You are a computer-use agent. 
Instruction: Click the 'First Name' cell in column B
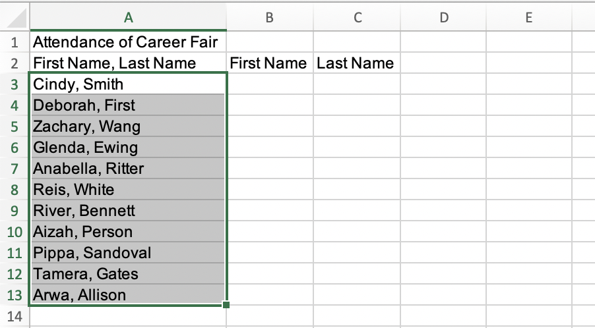[x=269, y=63]
